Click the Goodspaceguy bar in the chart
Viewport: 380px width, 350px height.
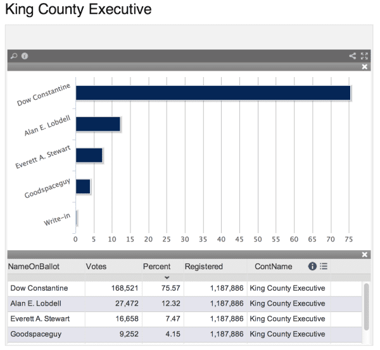[83, 186]
